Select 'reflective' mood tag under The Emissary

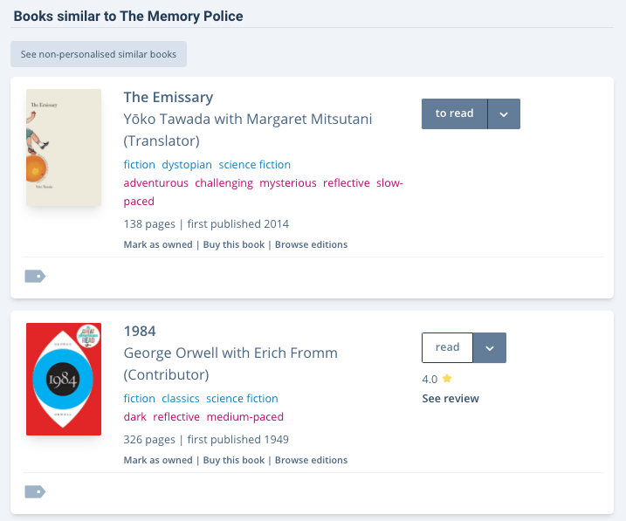pos(346,183)
